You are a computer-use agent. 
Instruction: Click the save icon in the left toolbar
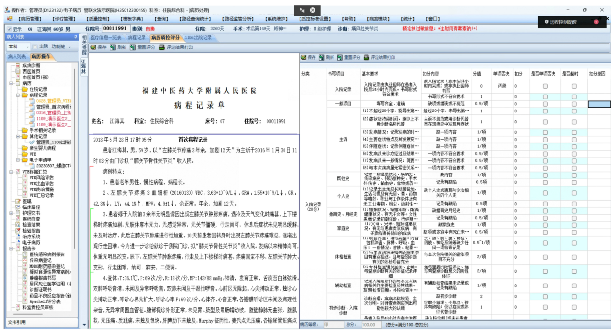tap(93, 47)
